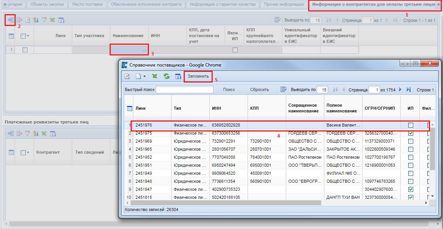Click the Запомнить button

click(198, 76)
